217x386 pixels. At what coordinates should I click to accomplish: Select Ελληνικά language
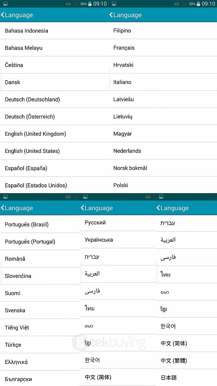[40, 362]
